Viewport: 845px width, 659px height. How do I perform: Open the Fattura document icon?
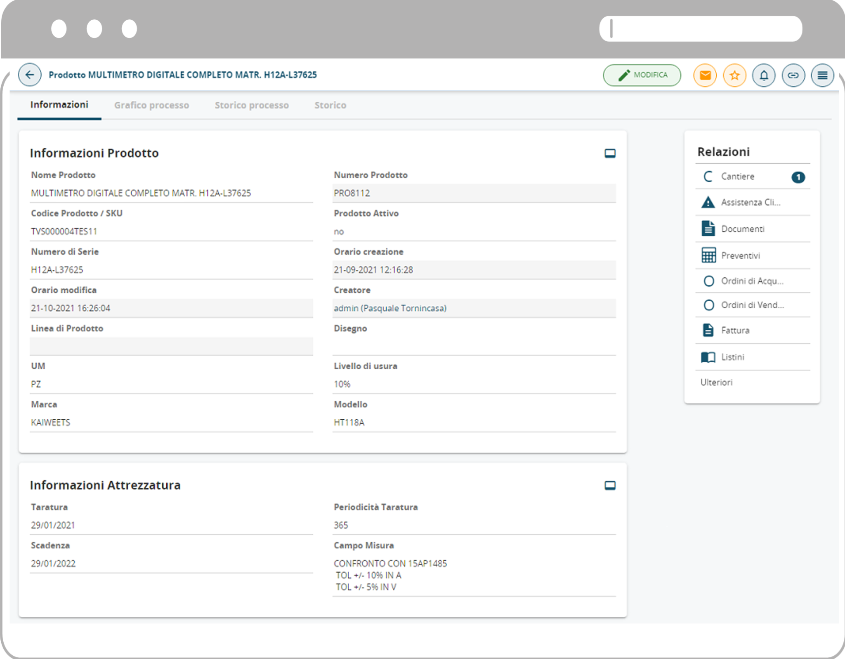pyautogui.click(x=708, y=330)
